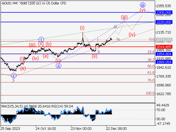Image resolution: width=176 pixels, height=132 pixels.
Task: Click the 1622.785 price axis value
Action: click(164, 94)
